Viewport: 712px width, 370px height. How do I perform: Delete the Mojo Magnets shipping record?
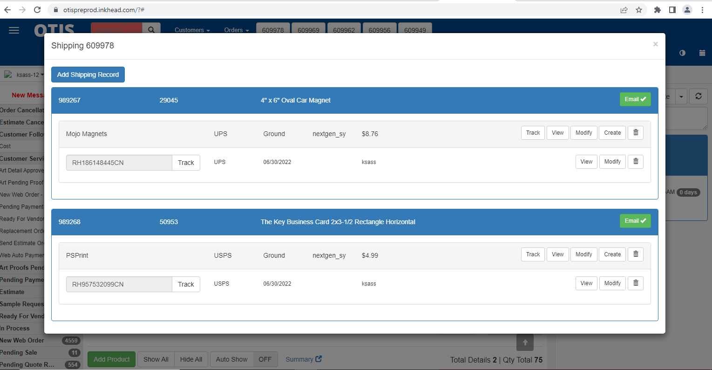pos(635,133)
